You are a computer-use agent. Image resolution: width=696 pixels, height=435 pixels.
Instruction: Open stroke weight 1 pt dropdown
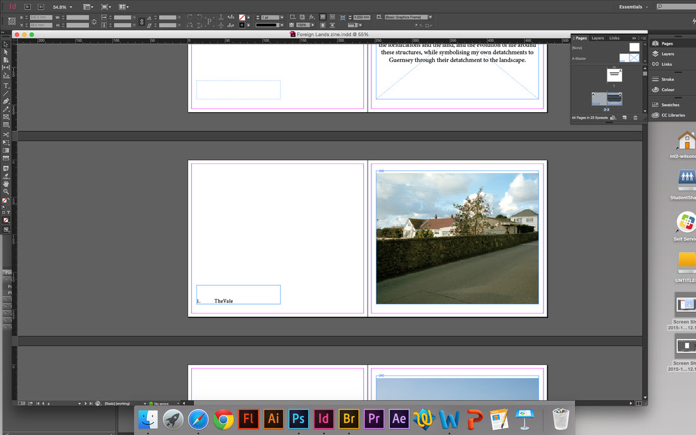click(282, 17)
